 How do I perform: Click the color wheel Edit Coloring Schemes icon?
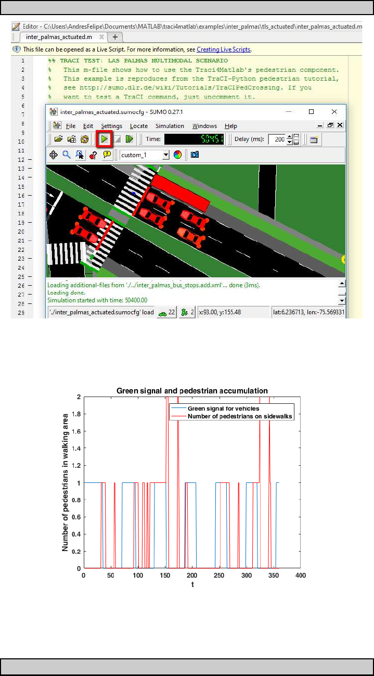[x=178, y=155]
